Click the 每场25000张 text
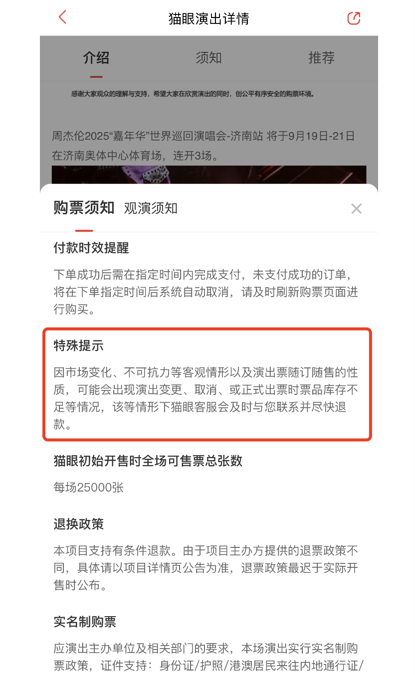 (x=89, y=487)
